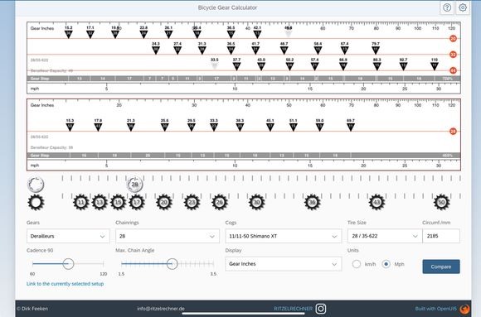Screen dimensions: 481x317
Task: Open the Instagram icon in footer
Action: point(321,309)
